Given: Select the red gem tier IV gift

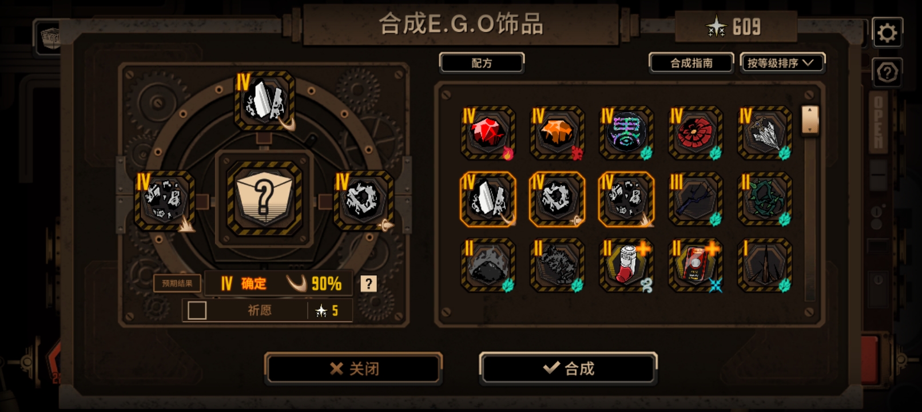Looking at the screenshot, I should point(488,133).
